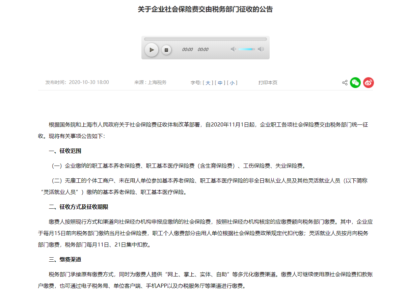Screen dimensions: 407x290
Task: Click the audio seek progress bar
Action: [205, 39]
